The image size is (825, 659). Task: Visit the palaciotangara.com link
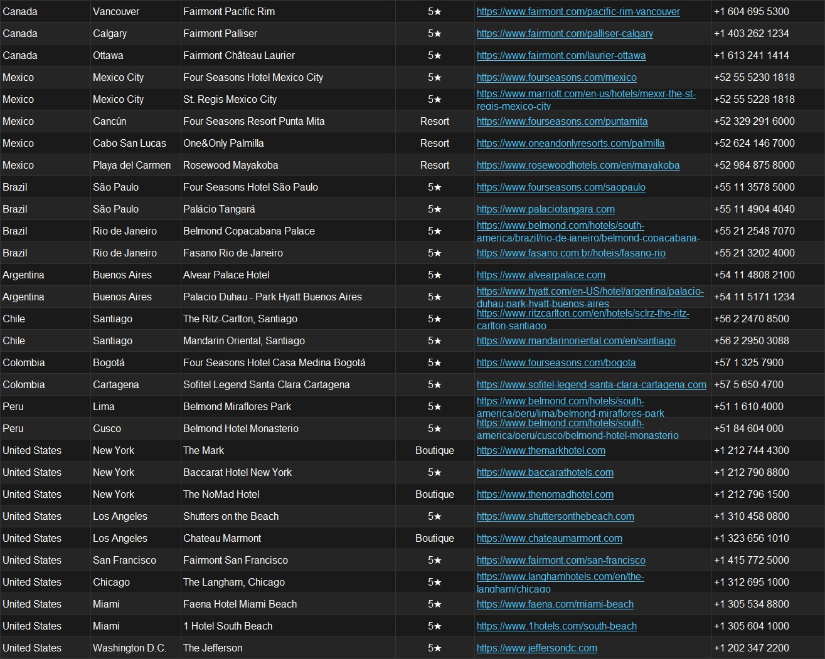tap(546, 209)
